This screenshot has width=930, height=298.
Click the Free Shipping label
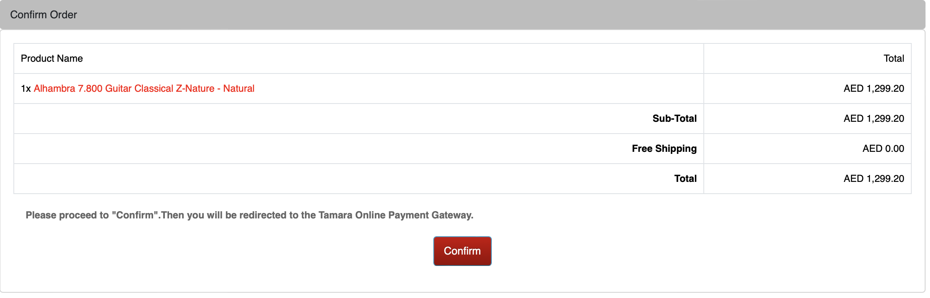[x=664, y=149]
